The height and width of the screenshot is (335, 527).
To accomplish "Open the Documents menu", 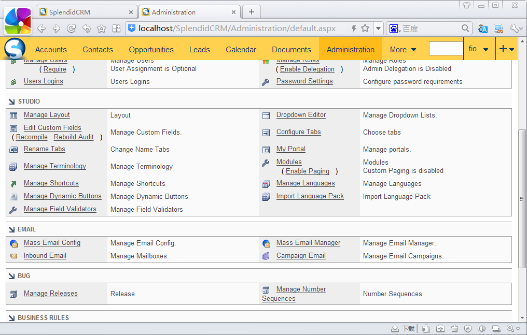I will 292,50.
